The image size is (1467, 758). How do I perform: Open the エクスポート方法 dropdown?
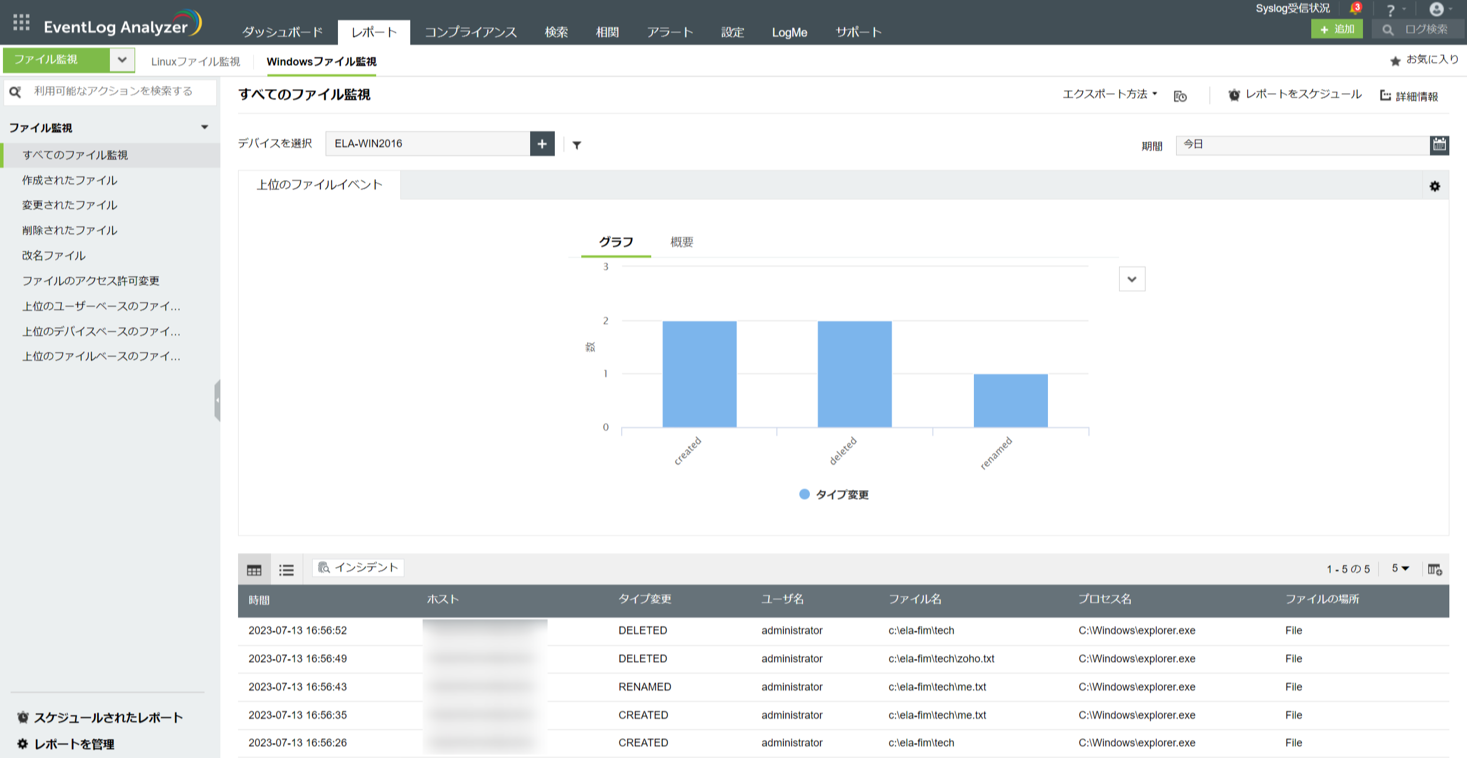point(1109,94)
